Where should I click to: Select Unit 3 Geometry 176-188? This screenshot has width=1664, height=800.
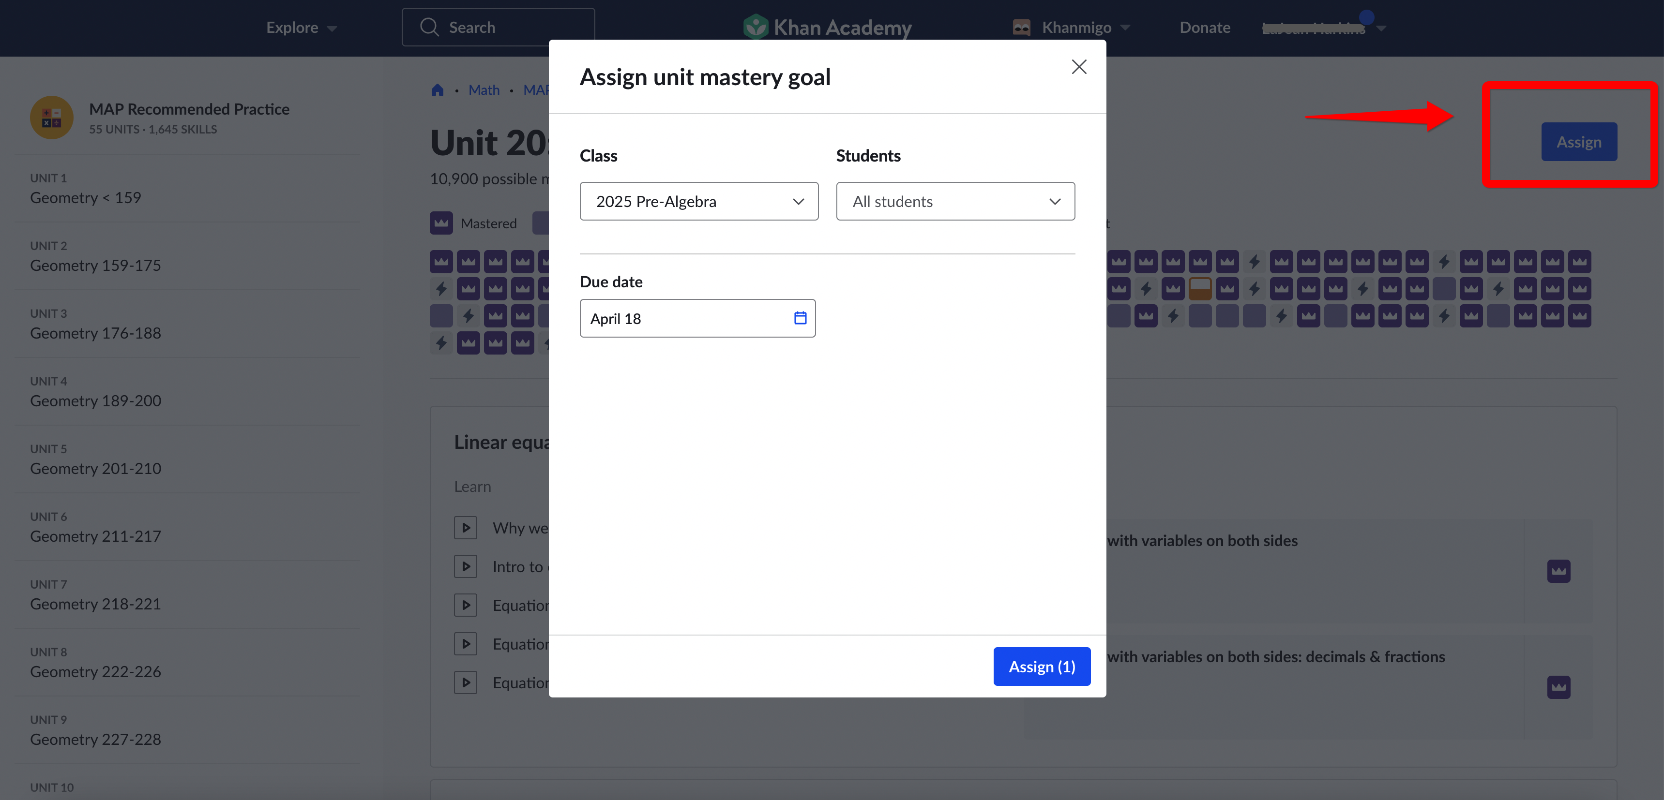187,324
